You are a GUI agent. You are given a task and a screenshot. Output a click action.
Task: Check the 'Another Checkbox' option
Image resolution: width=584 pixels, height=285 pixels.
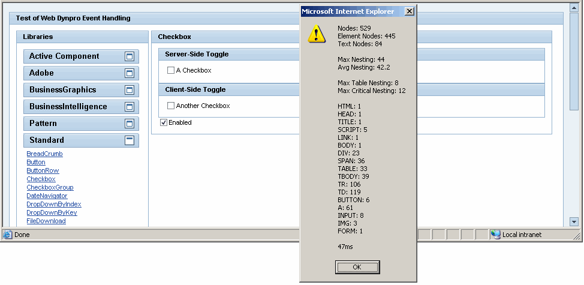170,106
